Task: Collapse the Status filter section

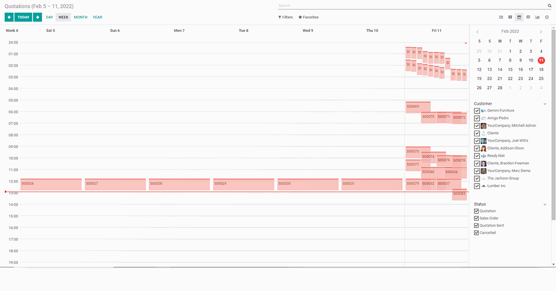Action: (x=545, y=204)
